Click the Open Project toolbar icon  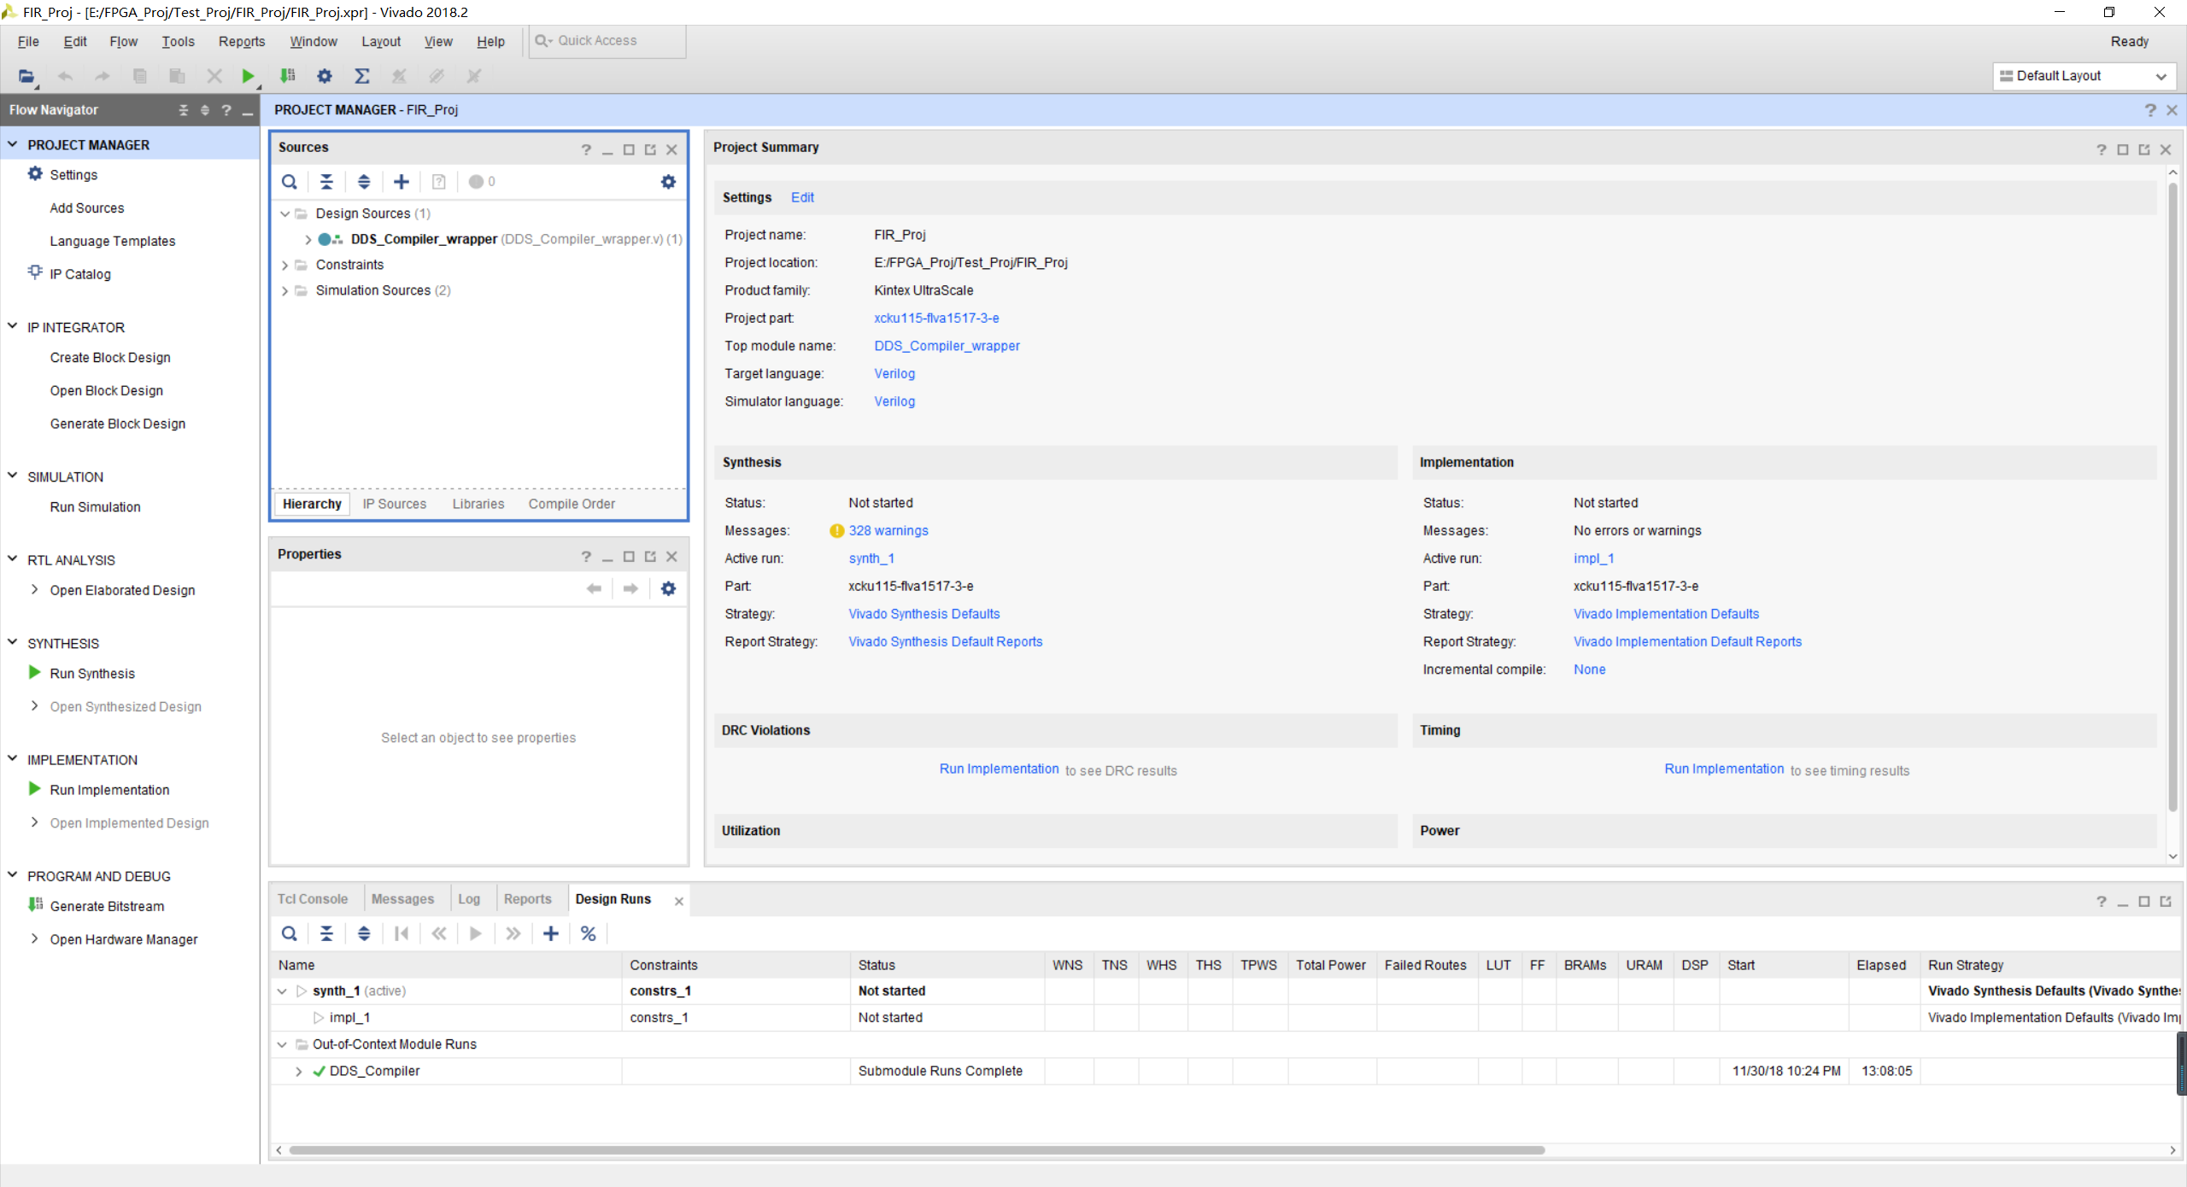click(x=26, y=76)
